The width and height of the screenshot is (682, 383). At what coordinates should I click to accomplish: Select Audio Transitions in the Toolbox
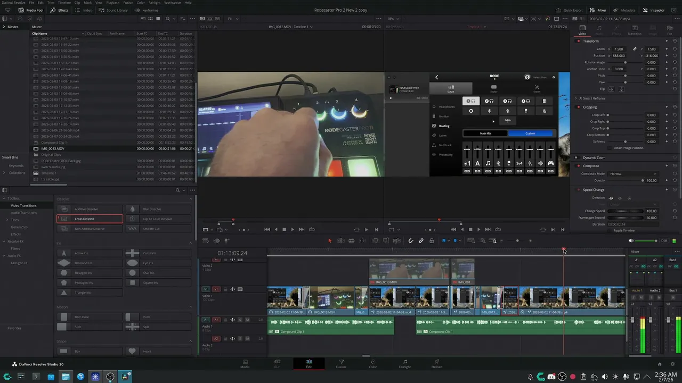click(x=24, y=213)
